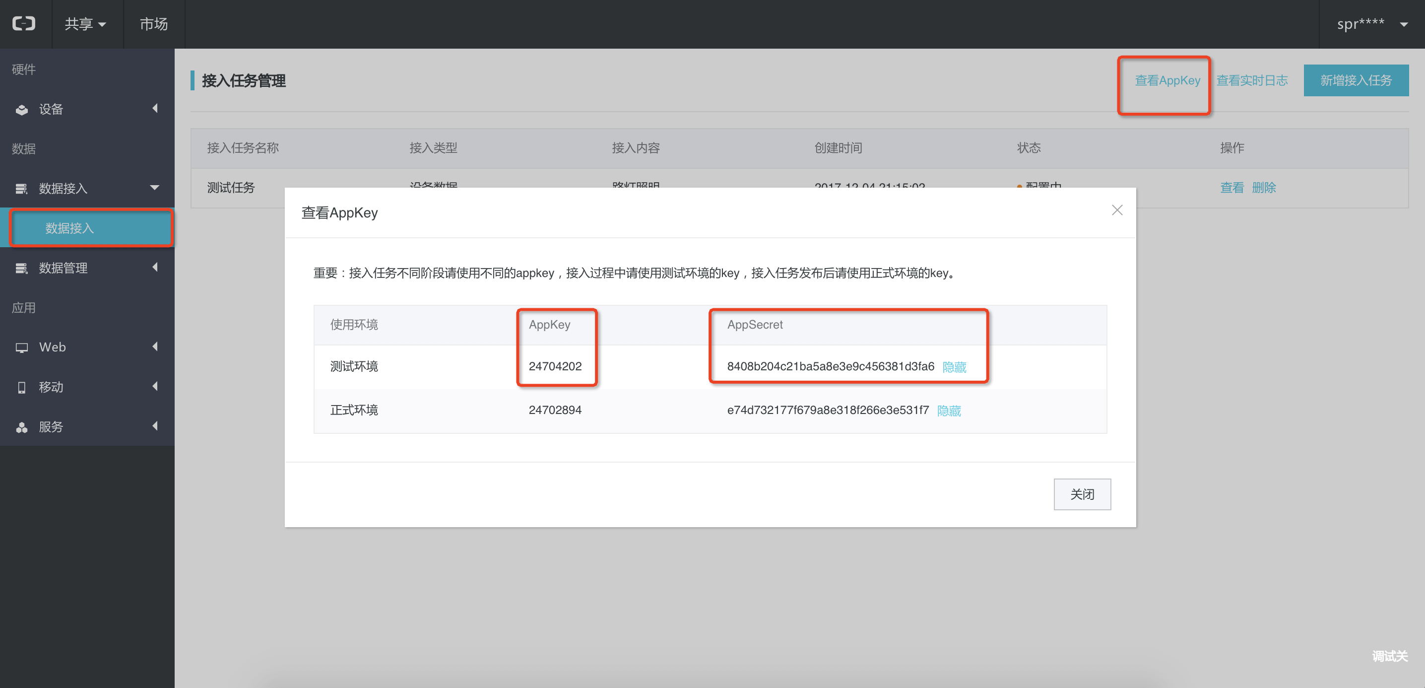Click the 正式环境 row label
Viewport: 1425px width, 688px height.
point(354,410)
